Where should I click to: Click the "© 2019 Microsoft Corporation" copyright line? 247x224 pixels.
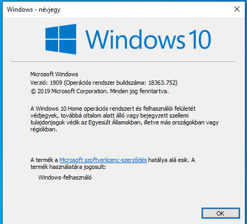99,91
